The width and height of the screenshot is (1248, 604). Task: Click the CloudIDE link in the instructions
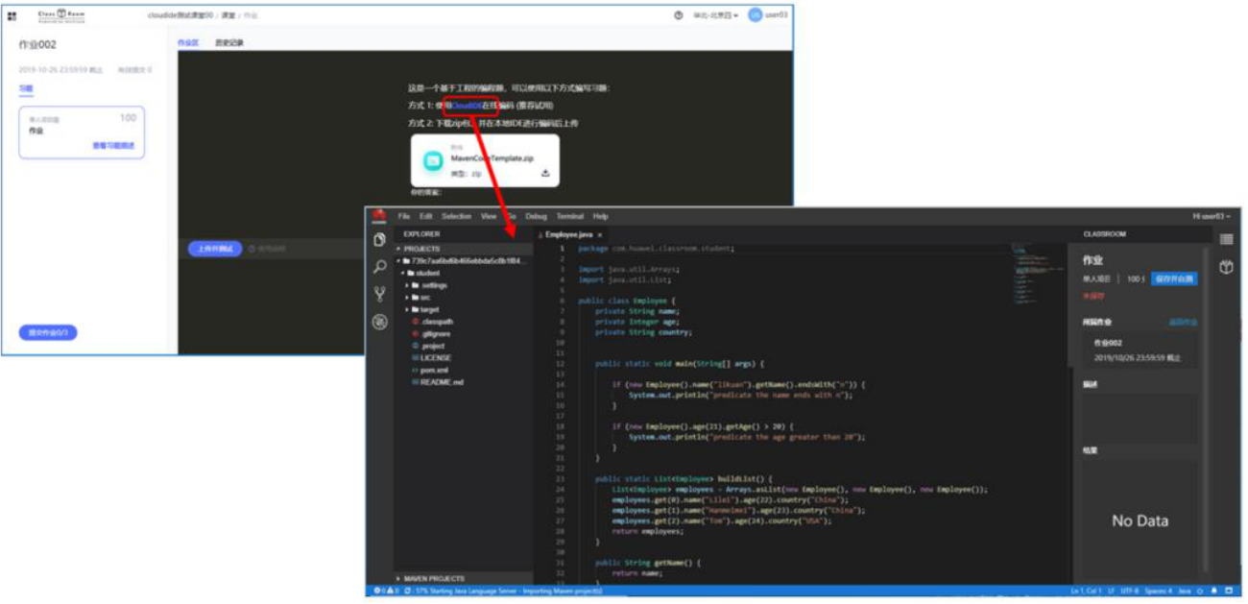467,106
